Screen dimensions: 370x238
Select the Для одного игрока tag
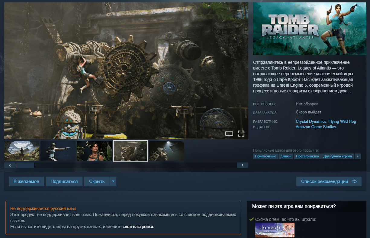[x=337, y=156]
